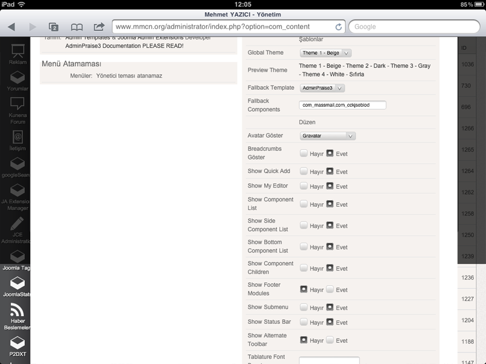Click the Menü Atamaması heading
The height and width of the screenshot is (364, 486).
click(x=72, y=64)
